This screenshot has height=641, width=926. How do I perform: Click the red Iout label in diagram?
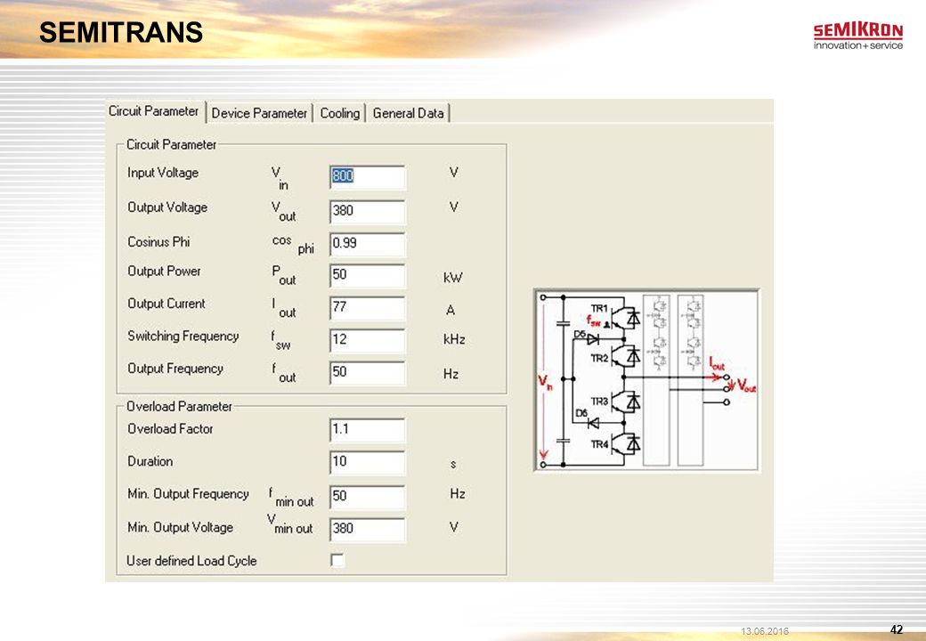[x=717, y=363]
